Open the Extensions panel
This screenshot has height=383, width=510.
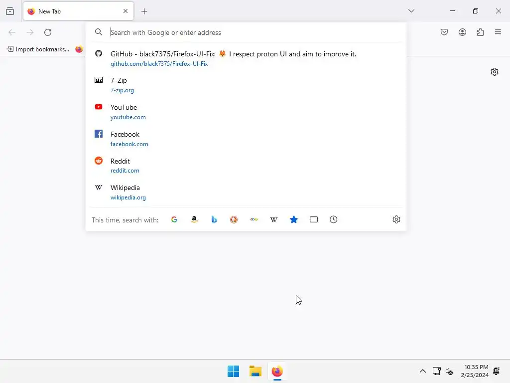coord(480,32)
